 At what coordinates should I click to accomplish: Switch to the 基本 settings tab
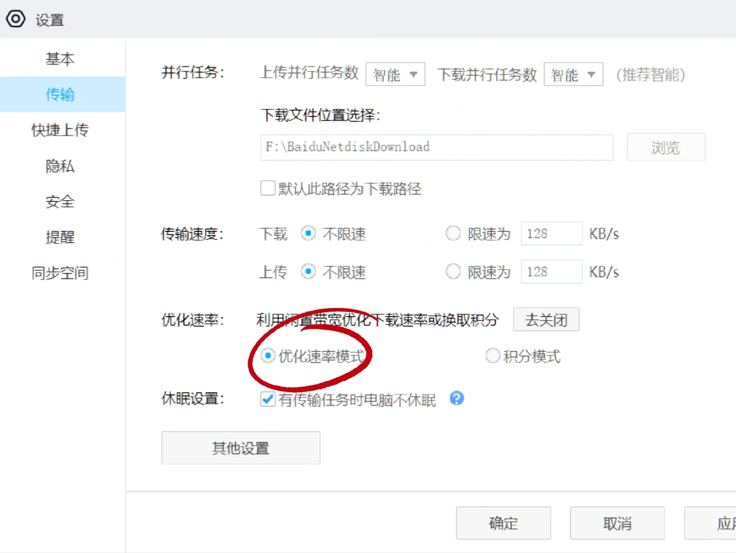tap(60, 58)
